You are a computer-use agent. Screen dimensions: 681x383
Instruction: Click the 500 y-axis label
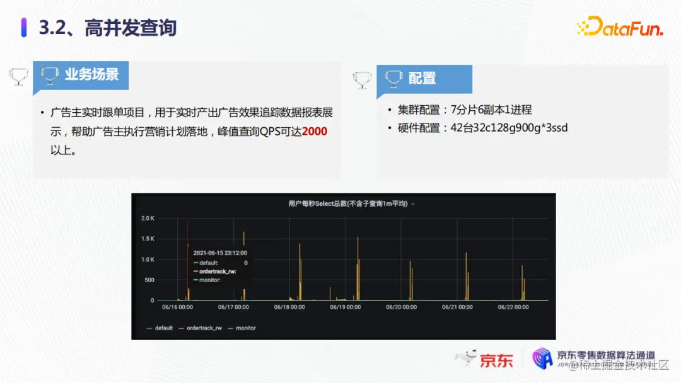pos(149,280)
